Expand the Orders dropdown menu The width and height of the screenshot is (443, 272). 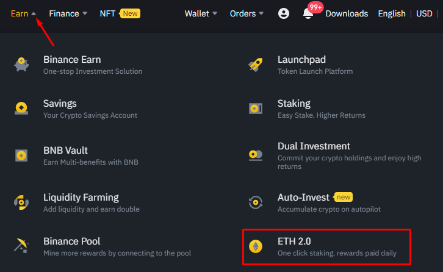[x=247, y=13]
